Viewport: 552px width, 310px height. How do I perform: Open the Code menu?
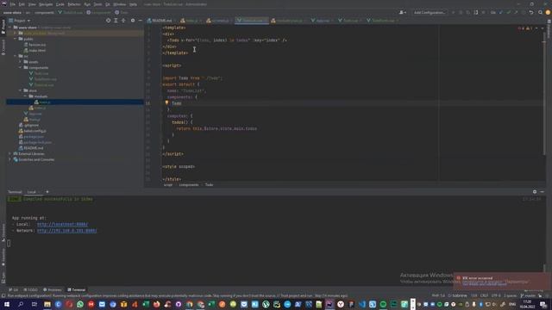[60, 4]
